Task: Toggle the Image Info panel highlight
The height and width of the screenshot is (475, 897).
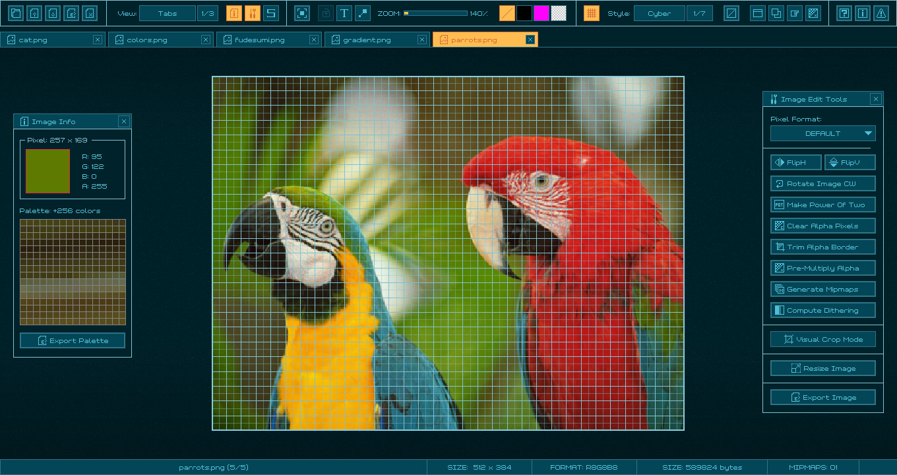Action: click(x=233, y=13)
